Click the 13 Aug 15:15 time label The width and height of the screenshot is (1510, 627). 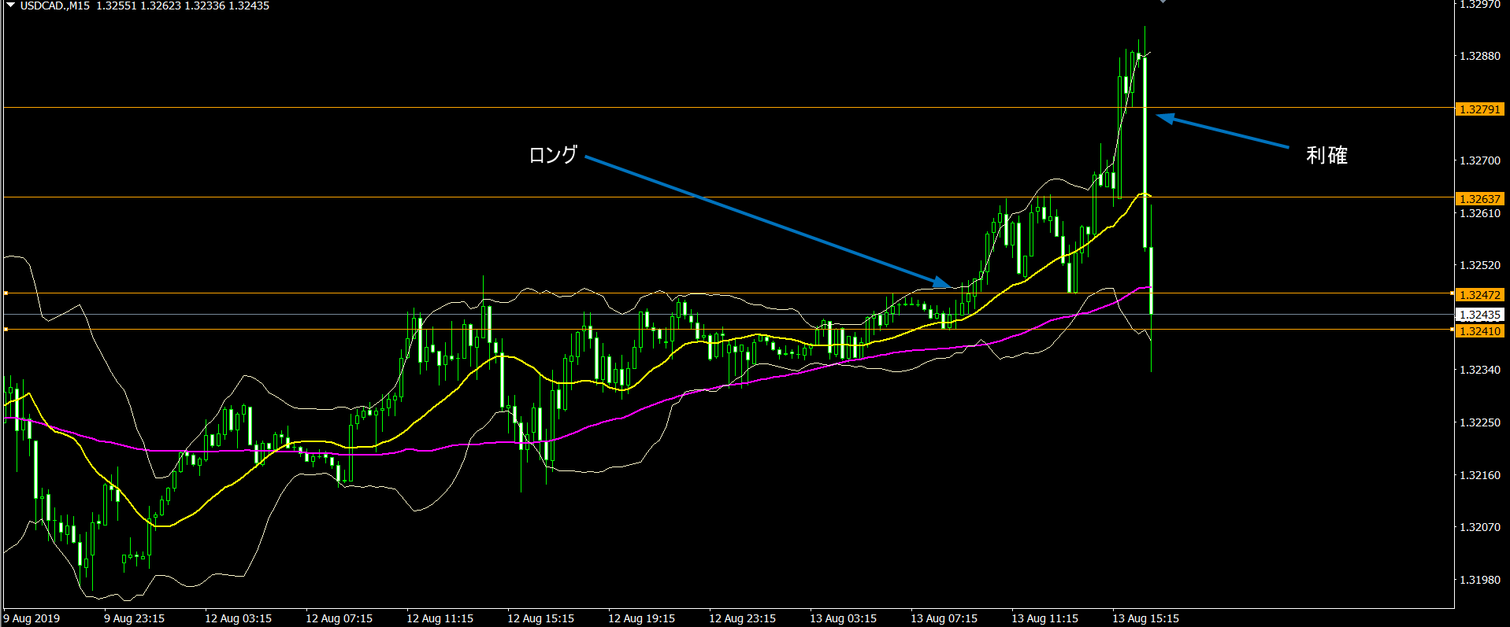(x=1146, y=618)
